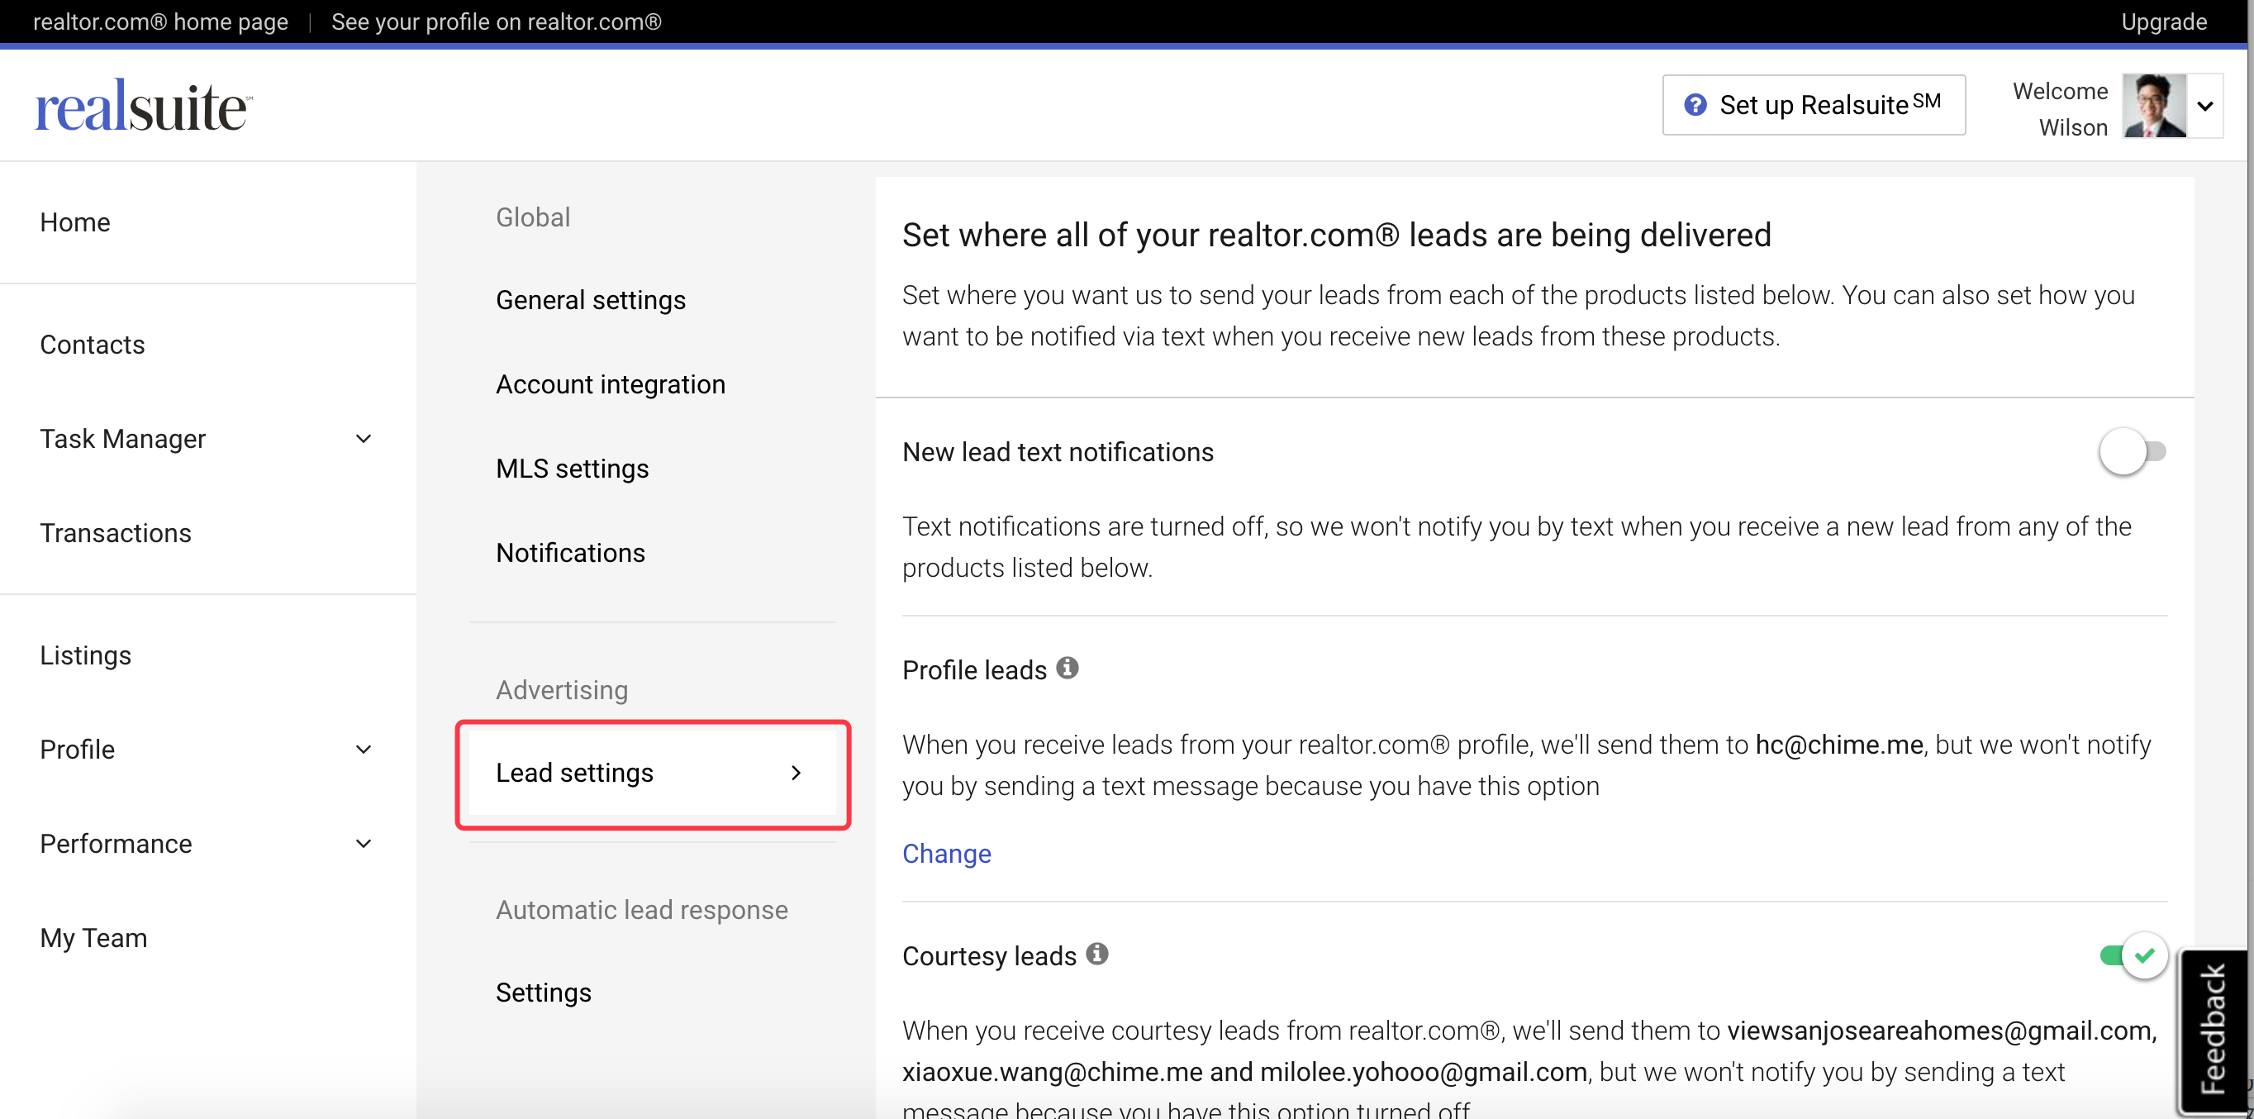
Task: Expand the Profile sidebar section
Action: [363, 749]
